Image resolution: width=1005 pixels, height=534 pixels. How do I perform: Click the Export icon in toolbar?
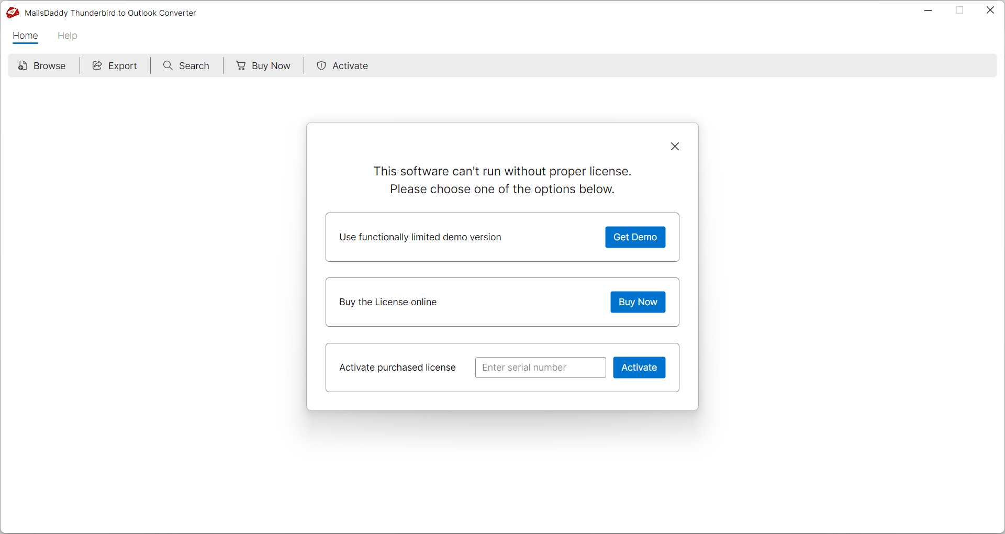click(97, 65)
